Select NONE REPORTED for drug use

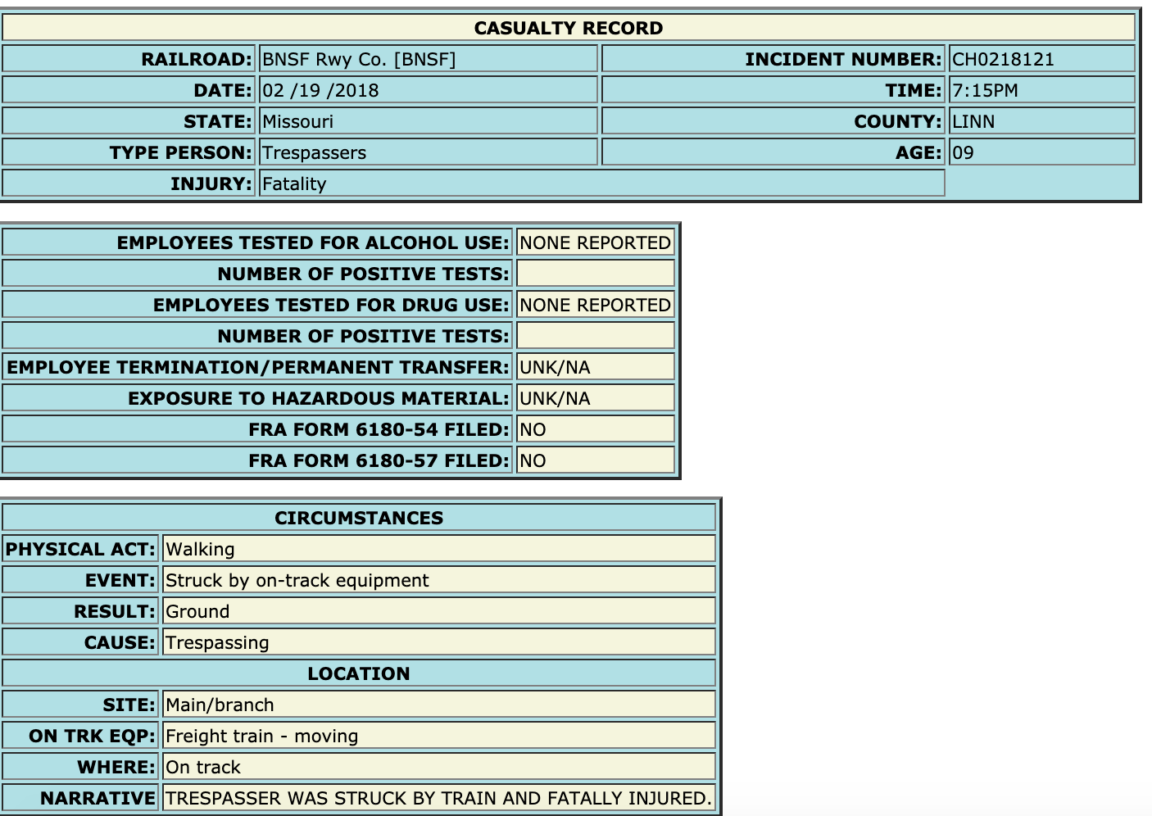(595, 305)
